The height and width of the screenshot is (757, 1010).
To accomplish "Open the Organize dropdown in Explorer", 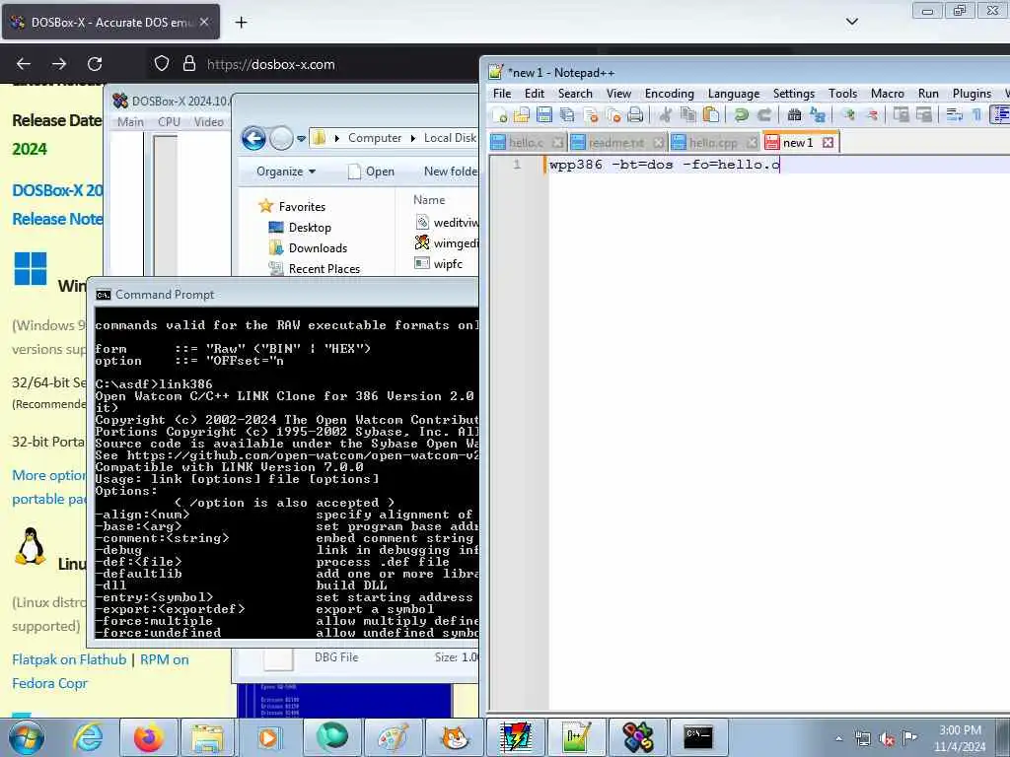I will pos(286,172).
